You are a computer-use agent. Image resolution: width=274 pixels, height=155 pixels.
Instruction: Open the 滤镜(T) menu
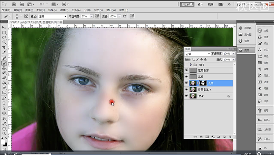coord(64,10)
